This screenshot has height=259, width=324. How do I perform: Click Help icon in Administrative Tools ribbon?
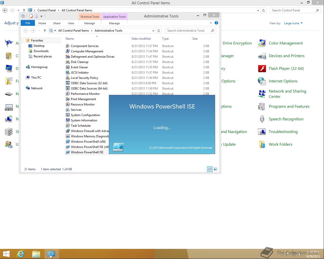click(x=216, y=23)
